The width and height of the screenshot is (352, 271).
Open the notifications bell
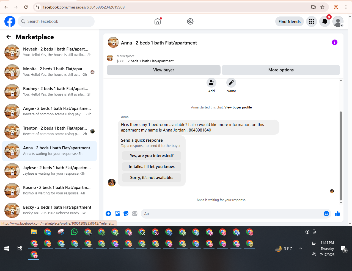[x=325, y=21]
